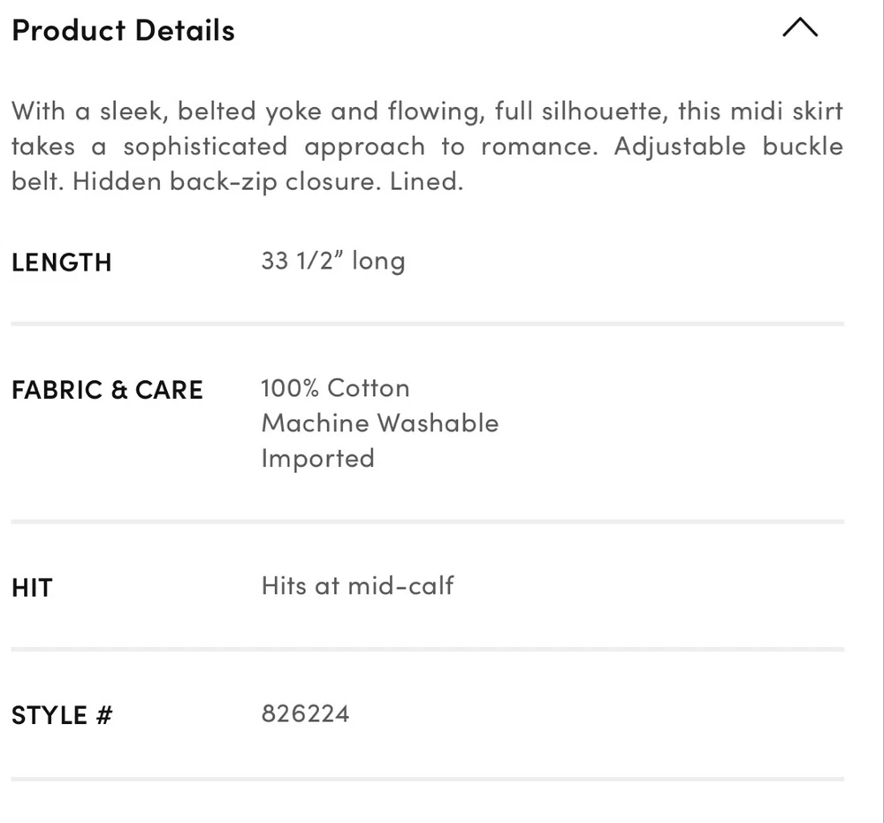Viewport: 884px width, 823px height.
Task: Click the 100% Cotton text
Action: pyautogui.click(x=335, y=388)
